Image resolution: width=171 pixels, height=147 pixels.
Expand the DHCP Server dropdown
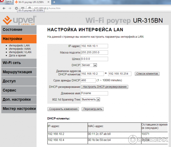tap(89, 65)
